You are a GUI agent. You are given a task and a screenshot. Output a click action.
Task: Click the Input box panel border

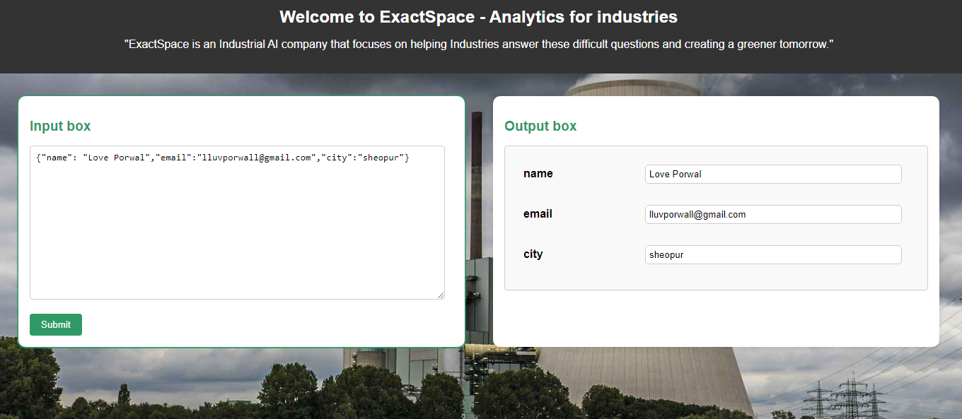(240, 97)
